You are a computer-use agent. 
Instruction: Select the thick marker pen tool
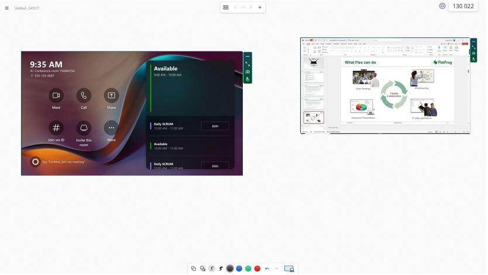pos(221,269)
